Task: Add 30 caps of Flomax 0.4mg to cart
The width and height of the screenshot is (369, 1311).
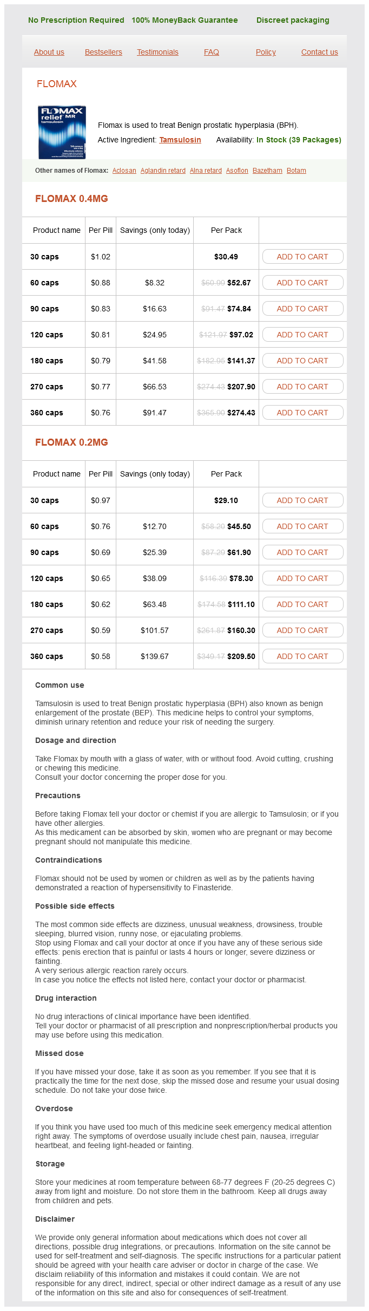Action: 302,257
